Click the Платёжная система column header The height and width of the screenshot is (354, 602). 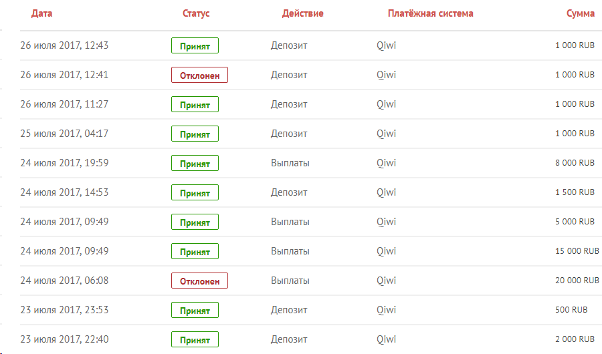(430, 13)
